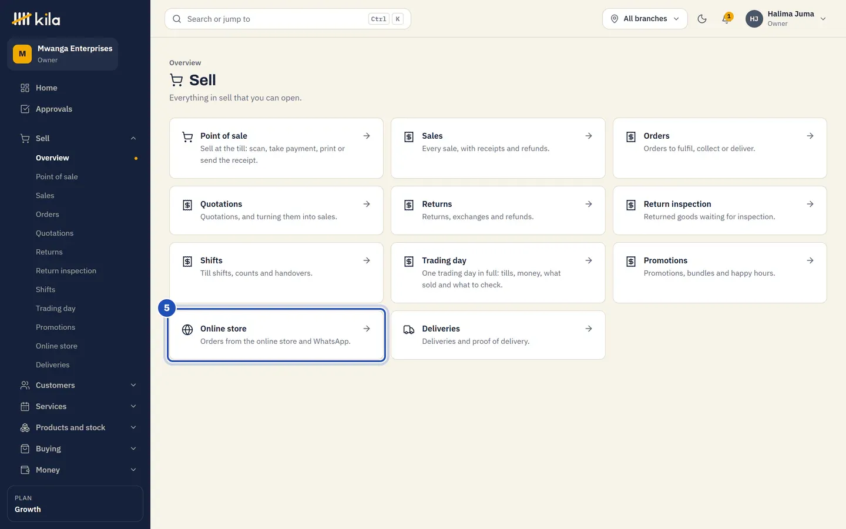Expand Products and stock section

[80, 427]
